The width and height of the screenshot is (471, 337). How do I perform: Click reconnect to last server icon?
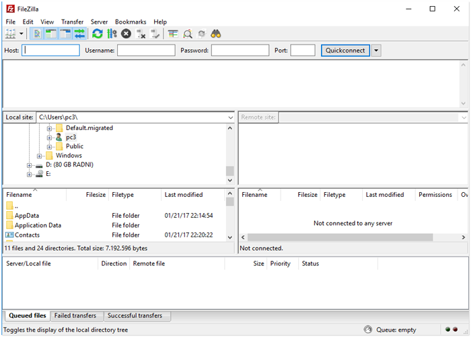coord(155,34)
